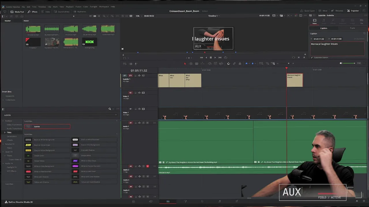Viewport: 369px width, 207px height.
Task: Clear the subtitle search field
Action: (x=116, y=115)
